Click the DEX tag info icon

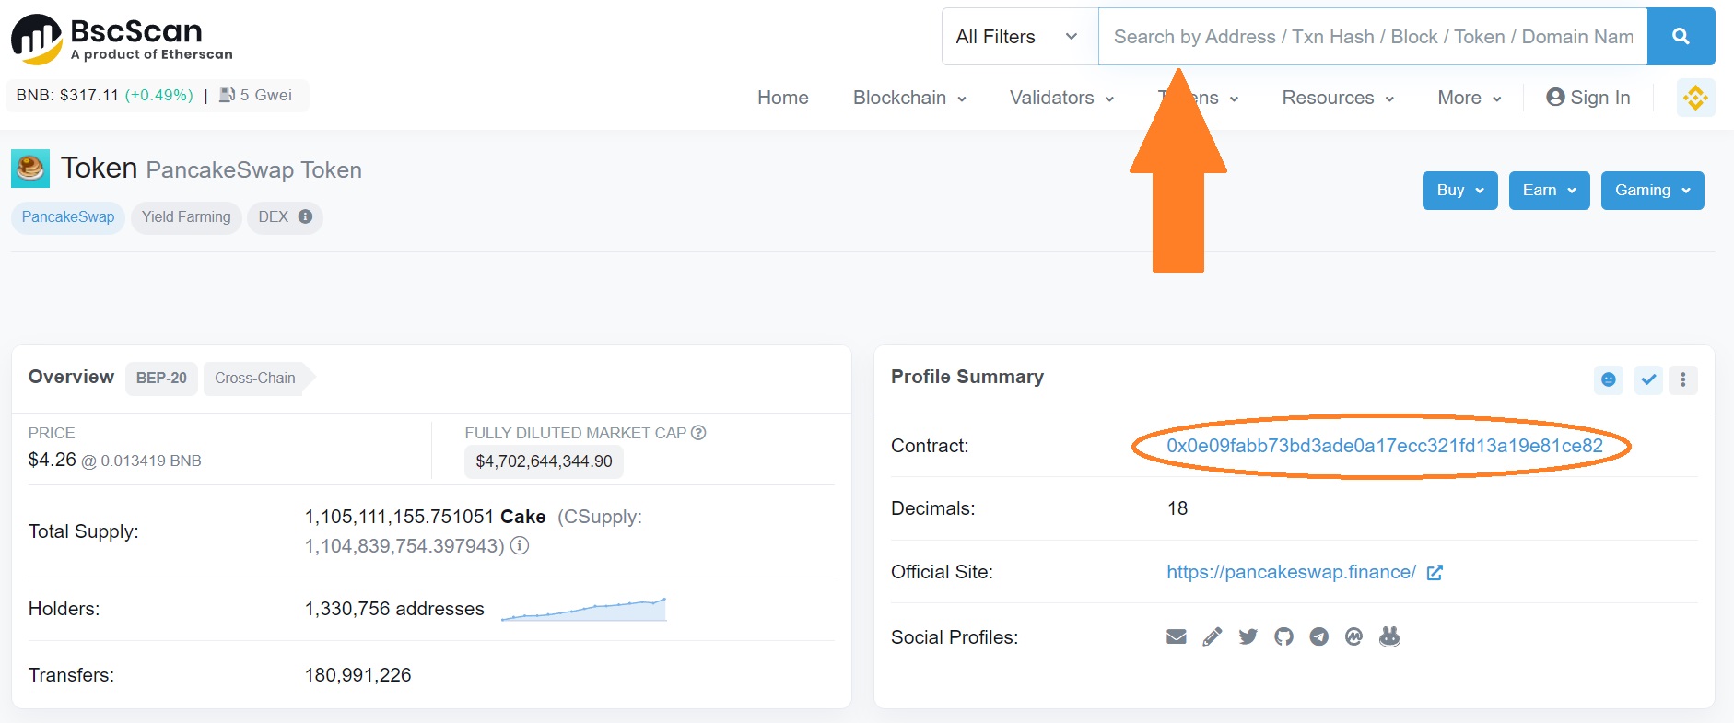pyautogui.click(x=305, y=216)
